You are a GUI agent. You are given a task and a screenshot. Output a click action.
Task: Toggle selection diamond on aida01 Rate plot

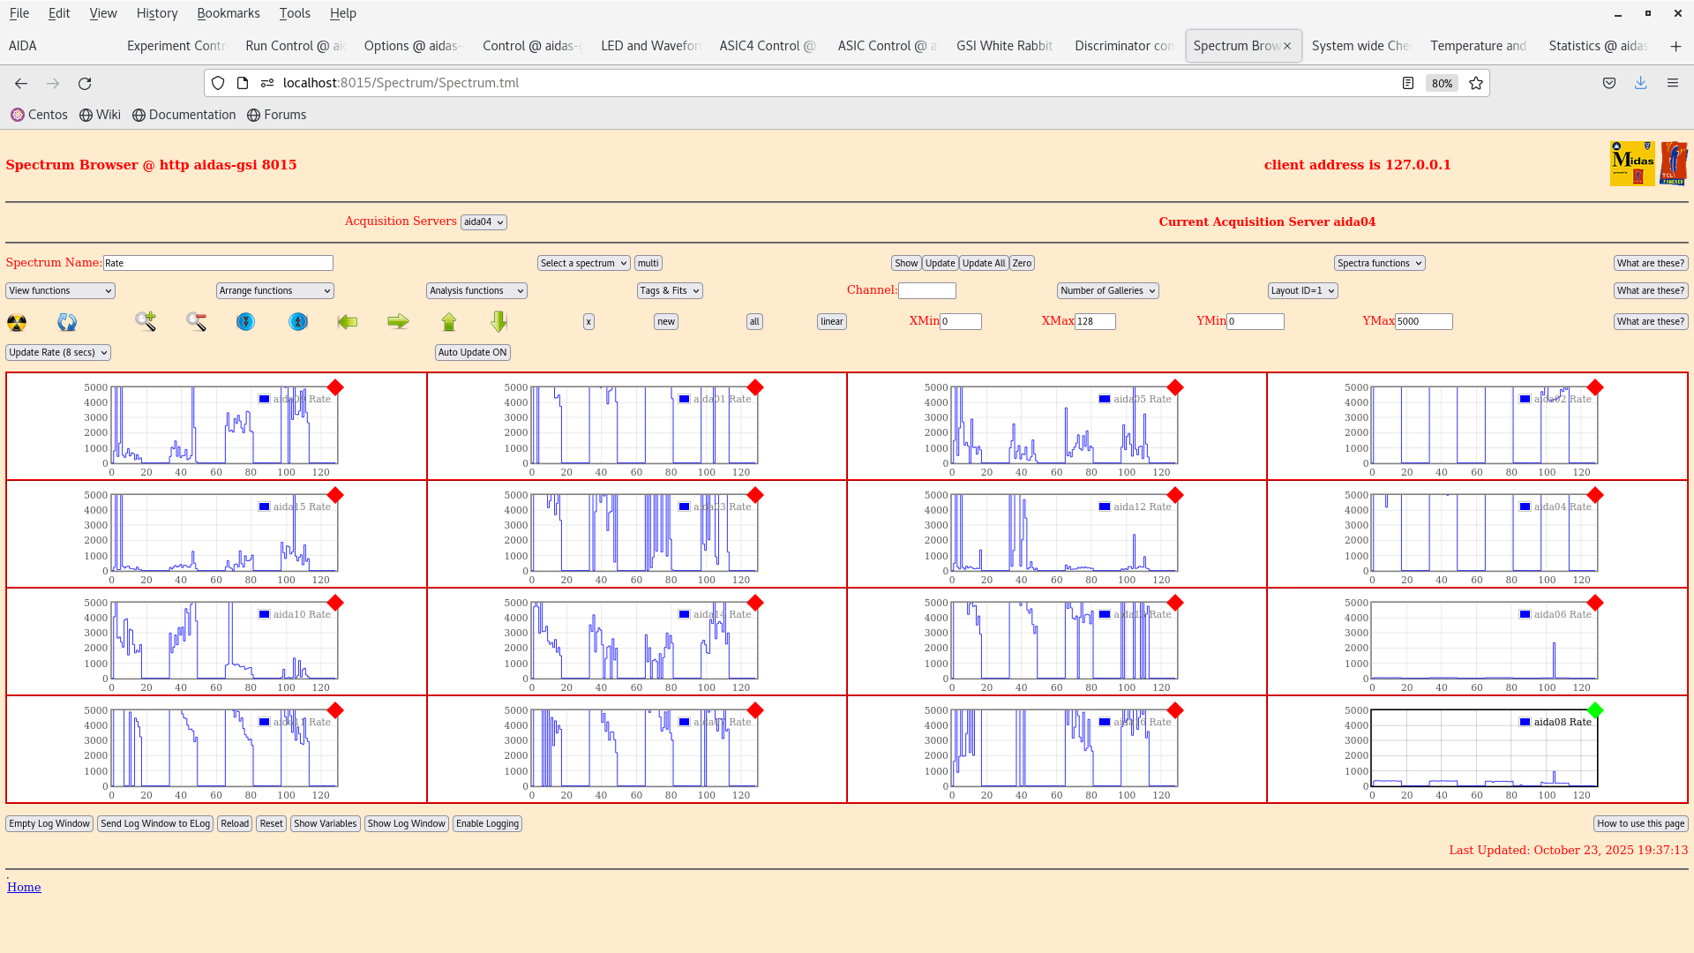tap(754, 386)
